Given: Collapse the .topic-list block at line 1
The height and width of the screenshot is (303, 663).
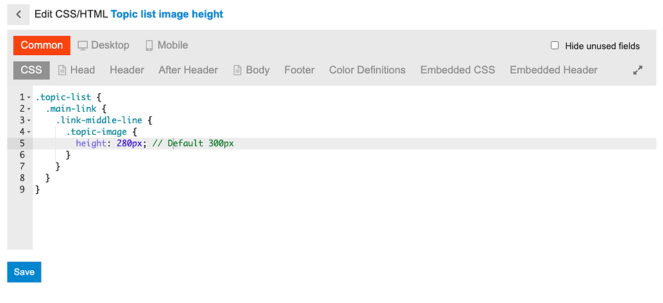Looking at the screenshot, I should click(x=29, y=98).
